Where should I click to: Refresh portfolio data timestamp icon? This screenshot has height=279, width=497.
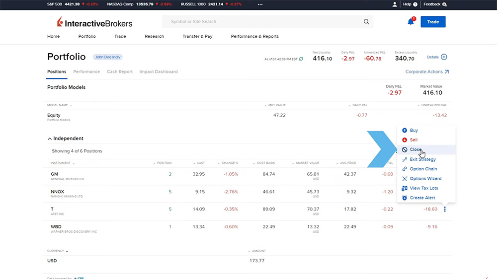[x=301, y=59]
